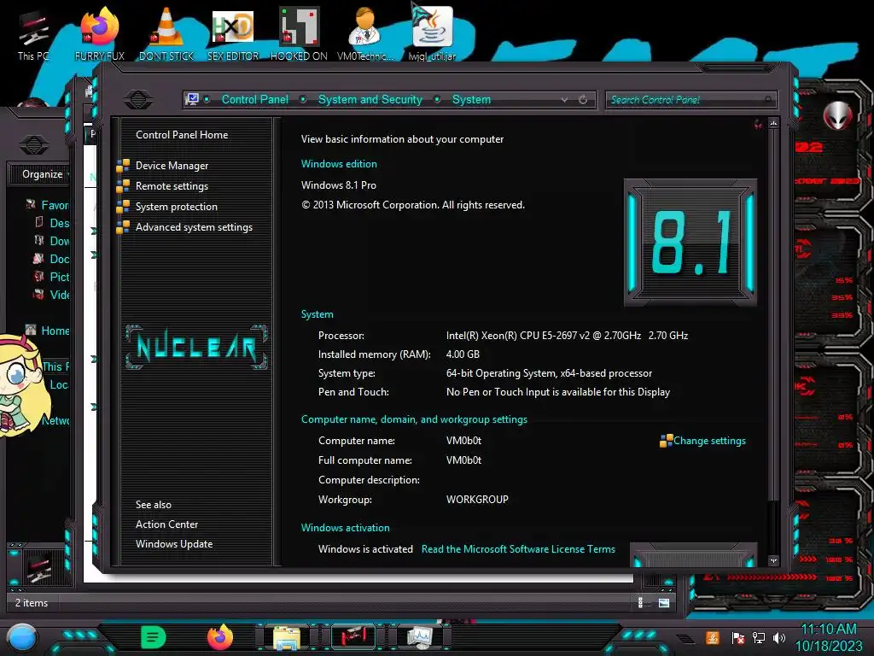Click scrollbar up arrow in System window
This screenshot has width=874, height=656.
[x=773, y=123]
